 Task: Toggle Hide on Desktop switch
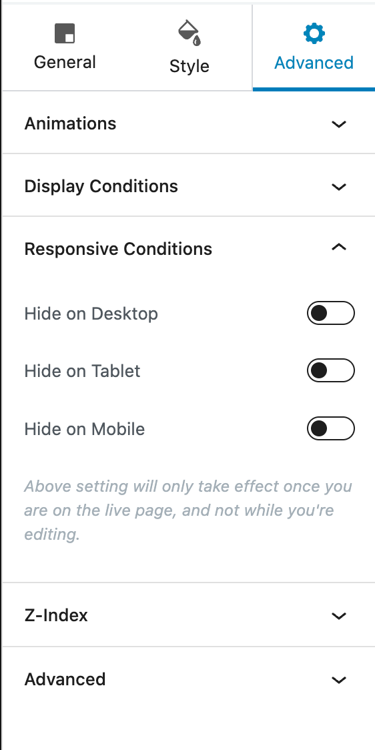330,314
